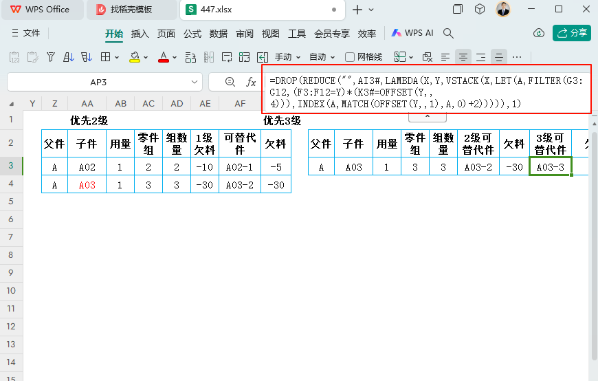The width and height of the screenshot is (598, 381).
Task: Select the cell containing -10
Action: point(205,167)
